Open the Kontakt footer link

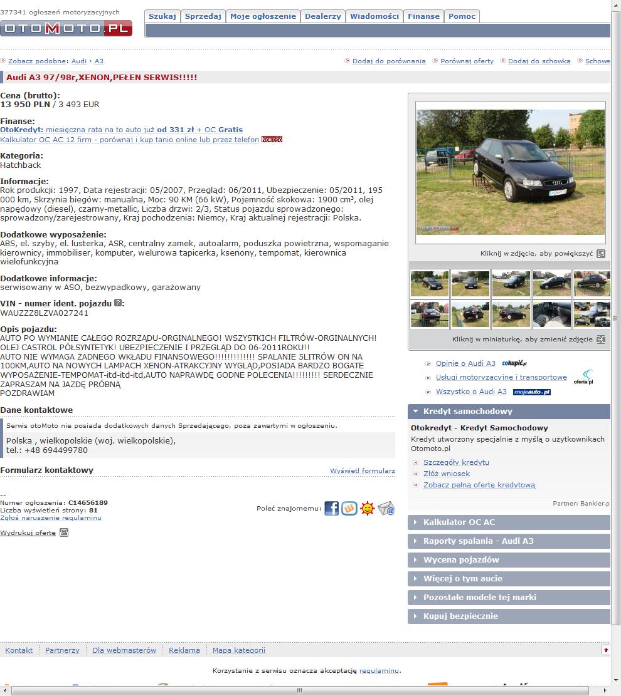pyautogui.click(x=19, y=650)
